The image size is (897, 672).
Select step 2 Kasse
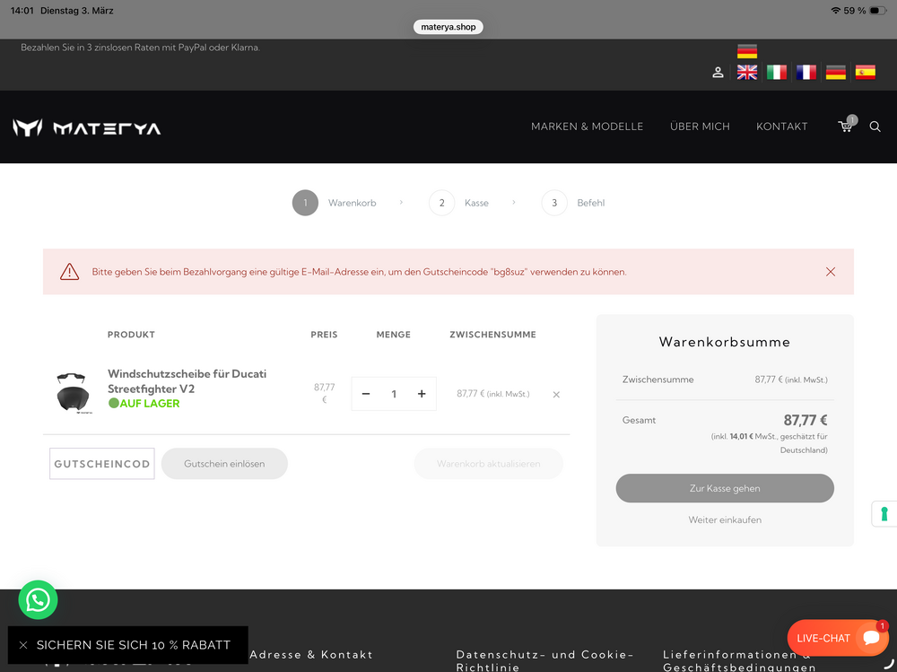coord(458,203)
